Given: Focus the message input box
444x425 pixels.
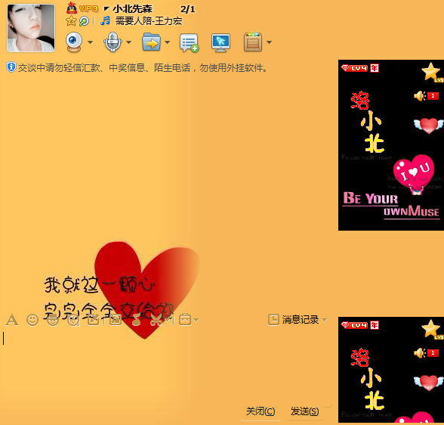Looking at the screenshot, I should pos(167,366).
